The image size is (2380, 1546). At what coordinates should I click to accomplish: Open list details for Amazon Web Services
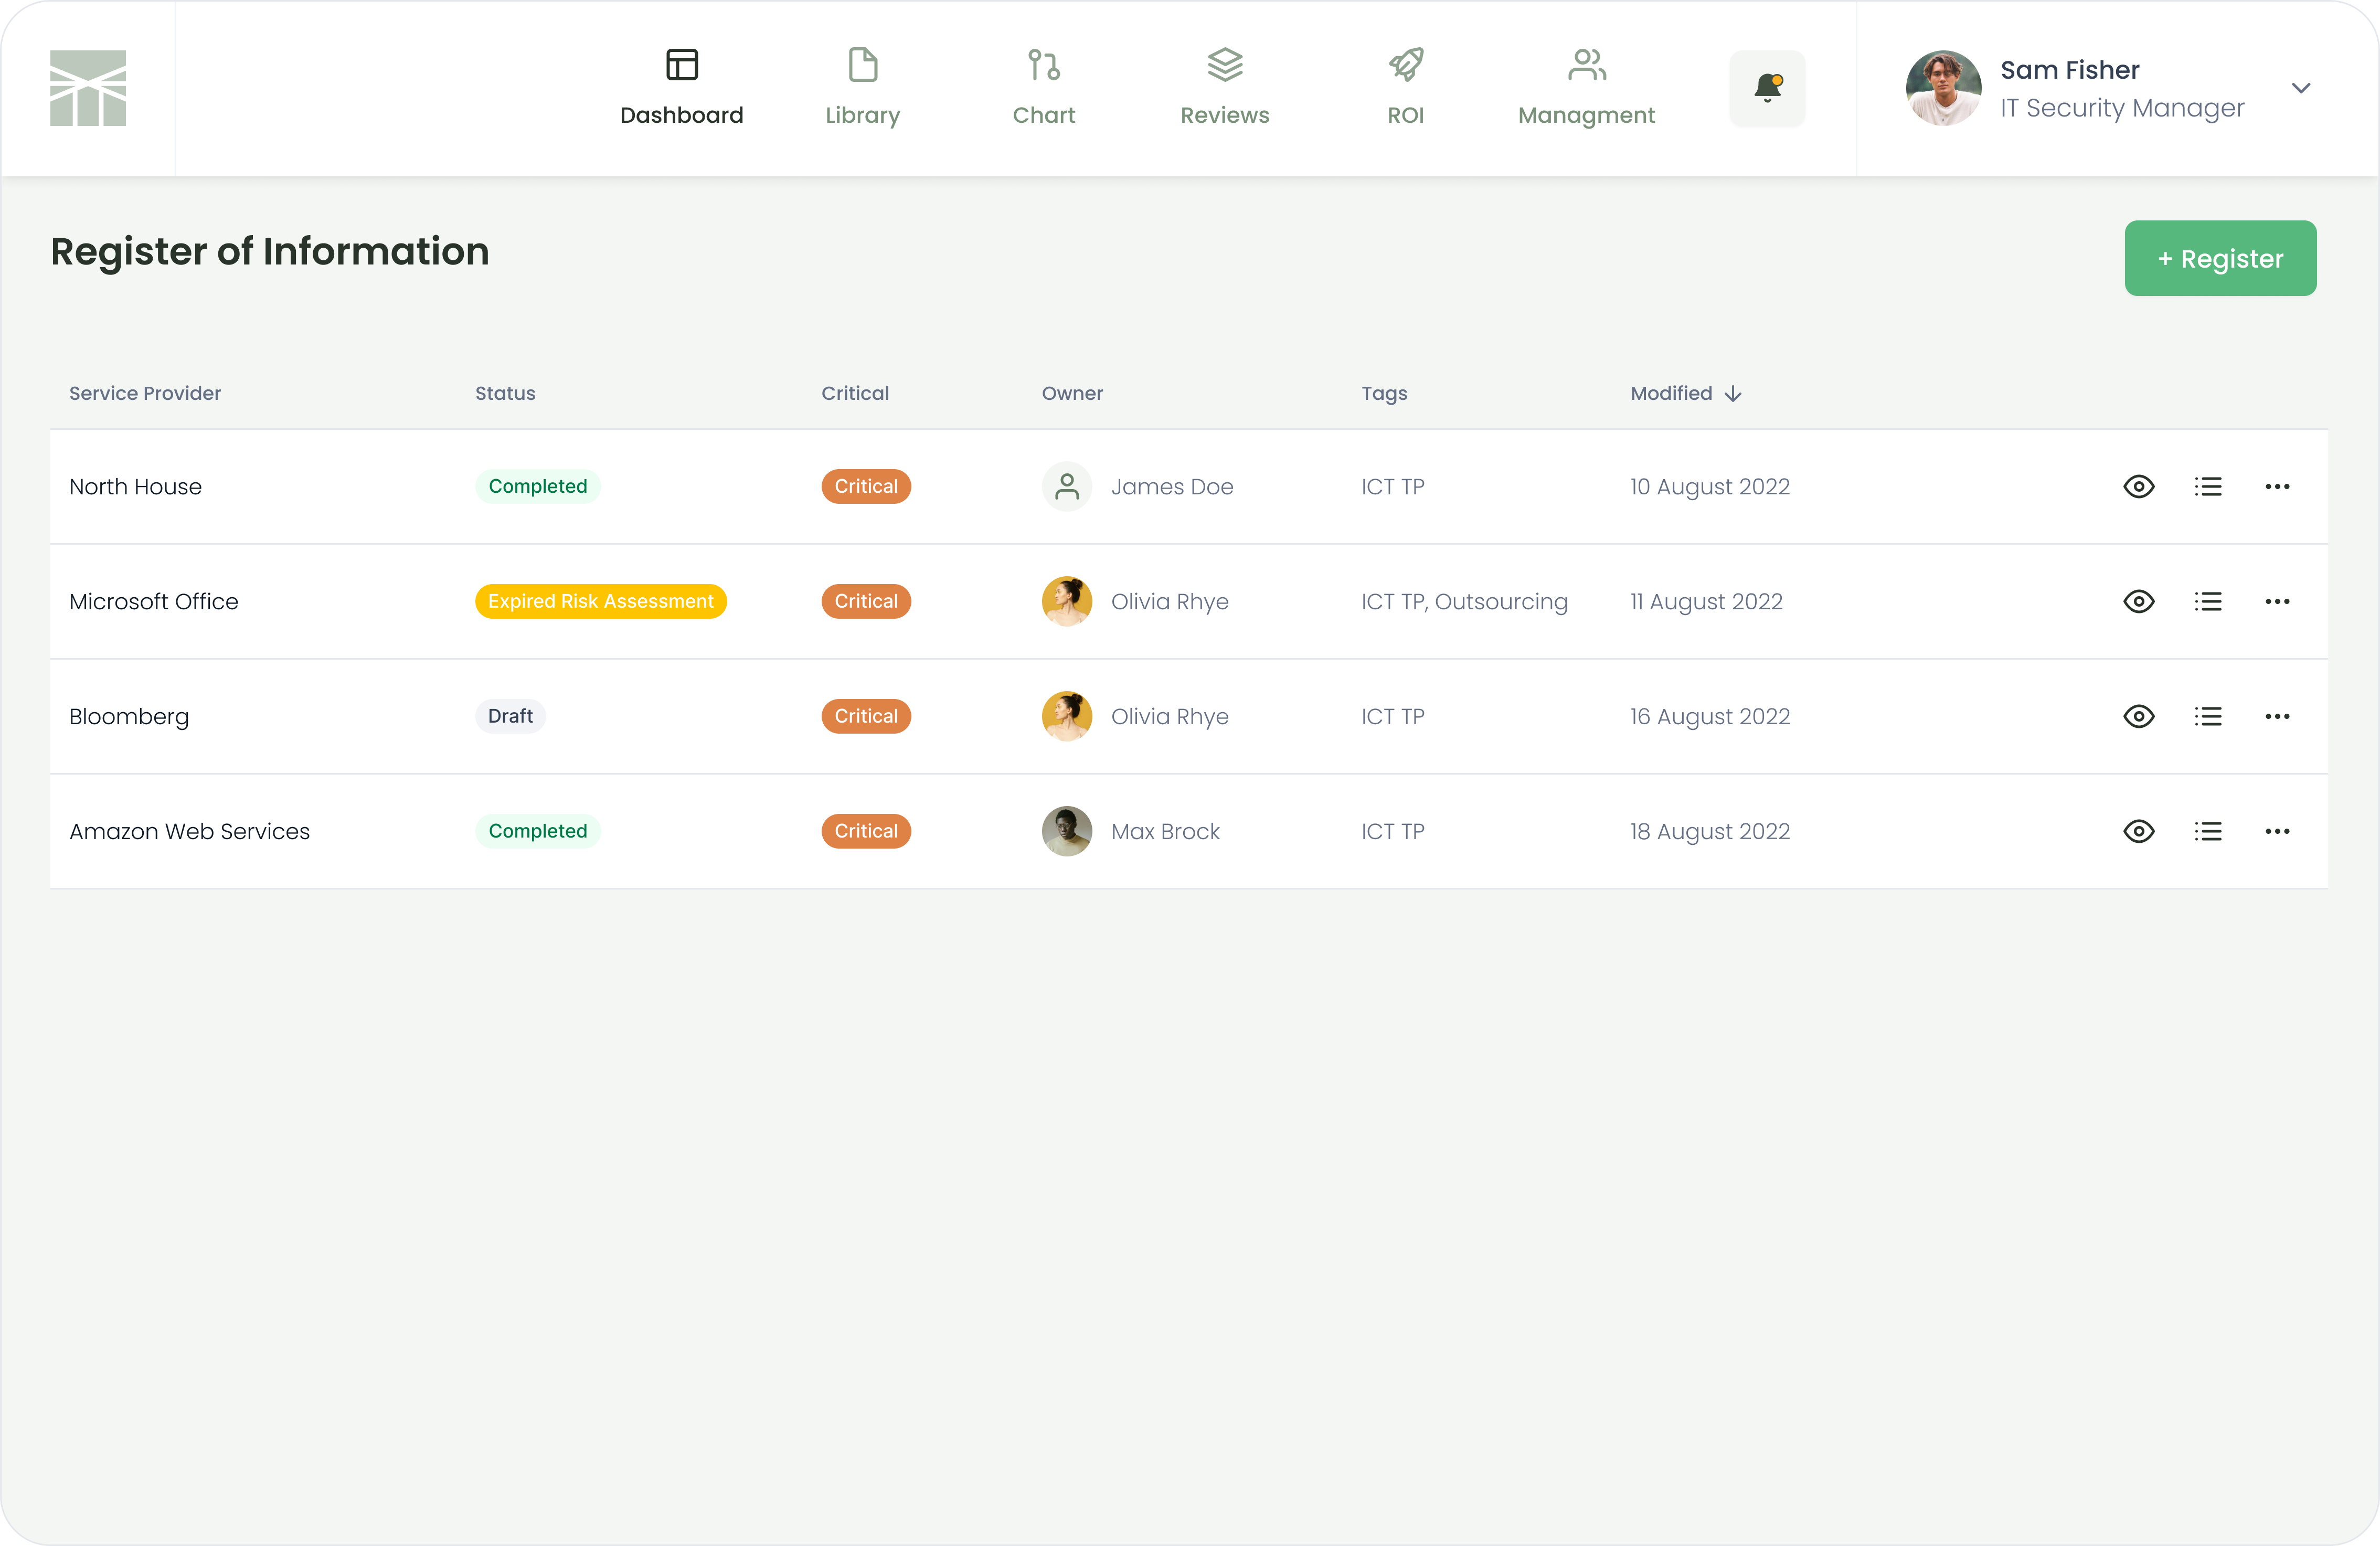pos(2208,831)
